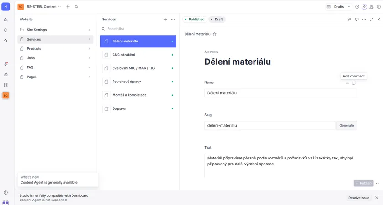
Task: Select the orange RC workspace icon in sidebar
Action: point(5,95)
